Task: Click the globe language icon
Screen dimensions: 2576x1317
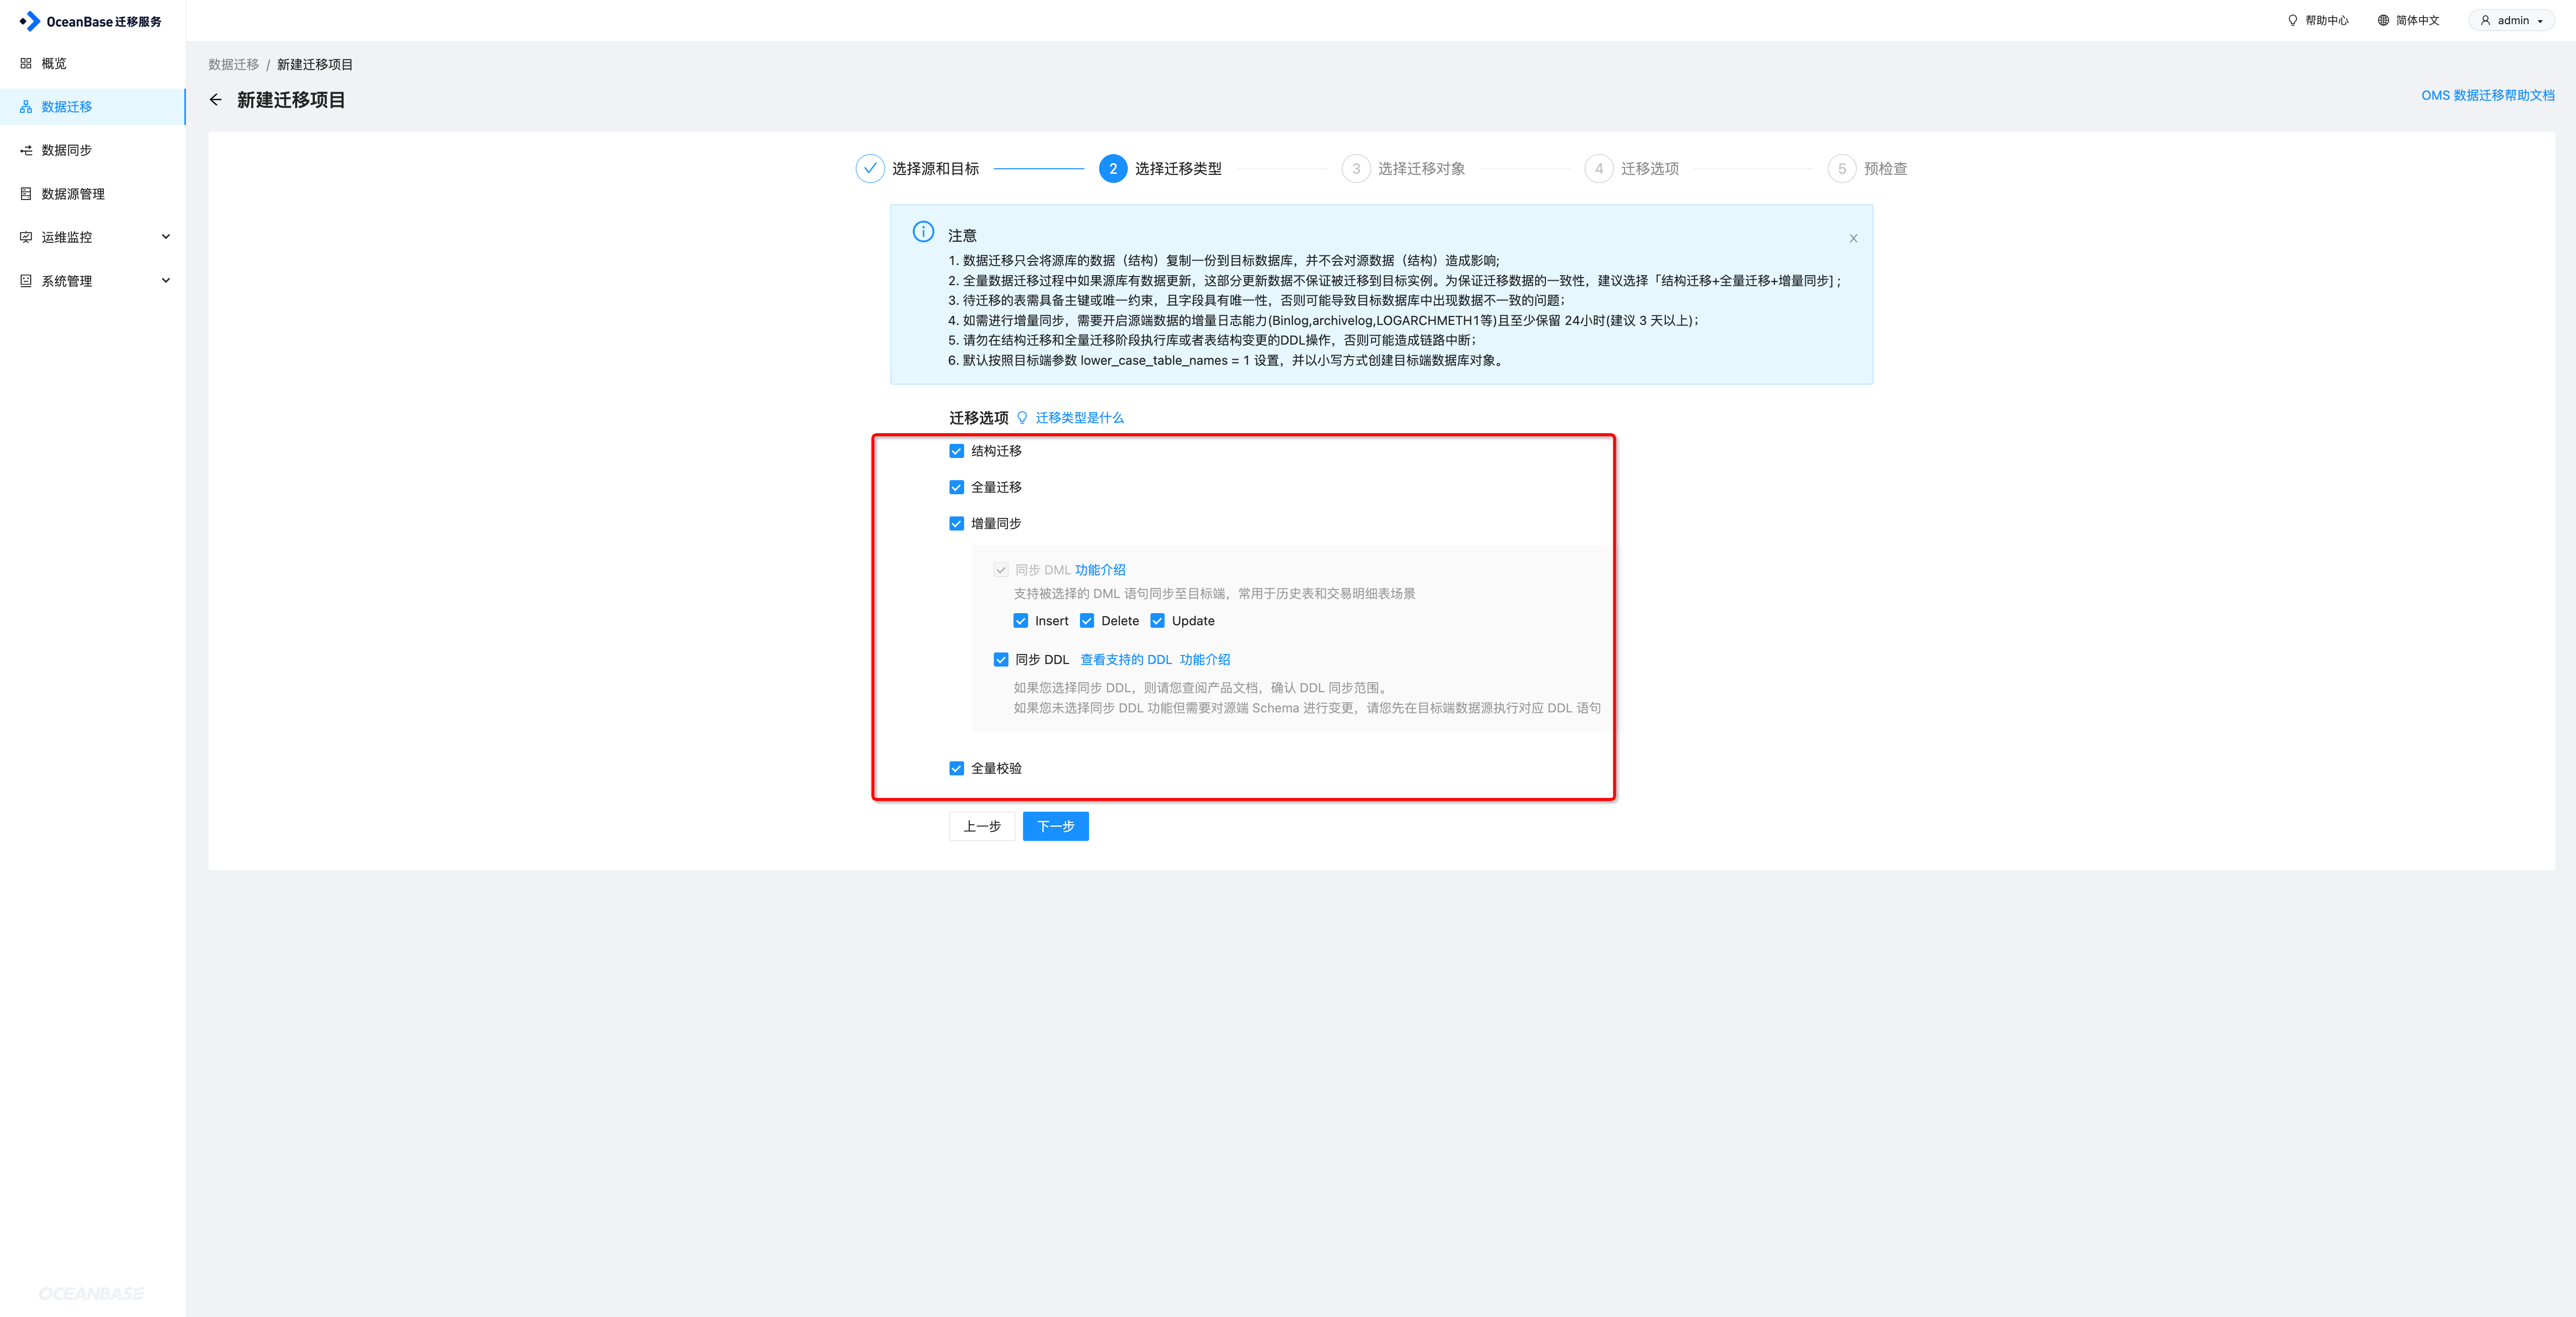Action: click(2383, 20)
